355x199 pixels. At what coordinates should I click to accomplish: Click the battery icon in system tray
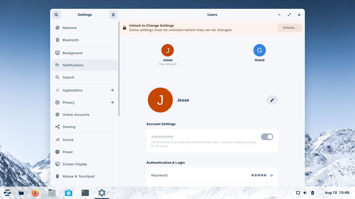click(313, 193)
